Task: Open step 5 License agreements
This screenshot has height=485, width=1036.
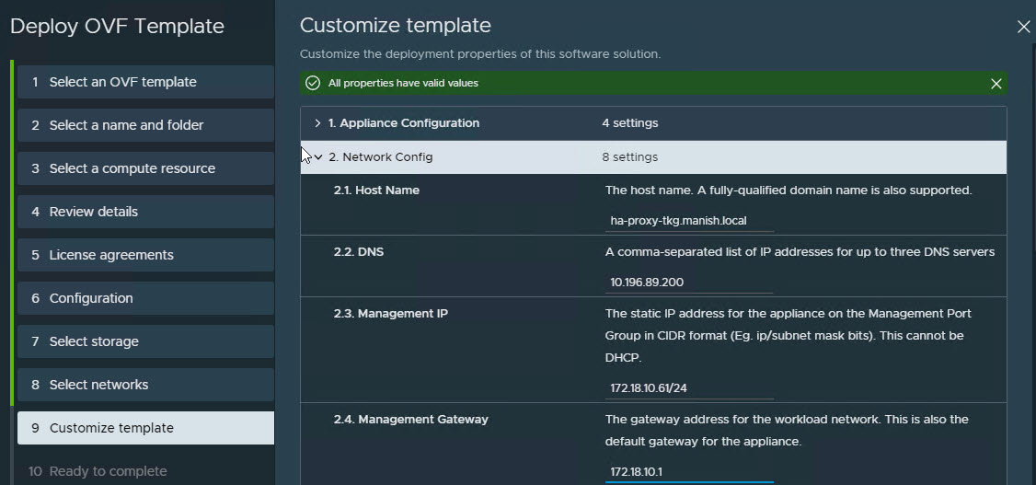Action: (144, 255)
